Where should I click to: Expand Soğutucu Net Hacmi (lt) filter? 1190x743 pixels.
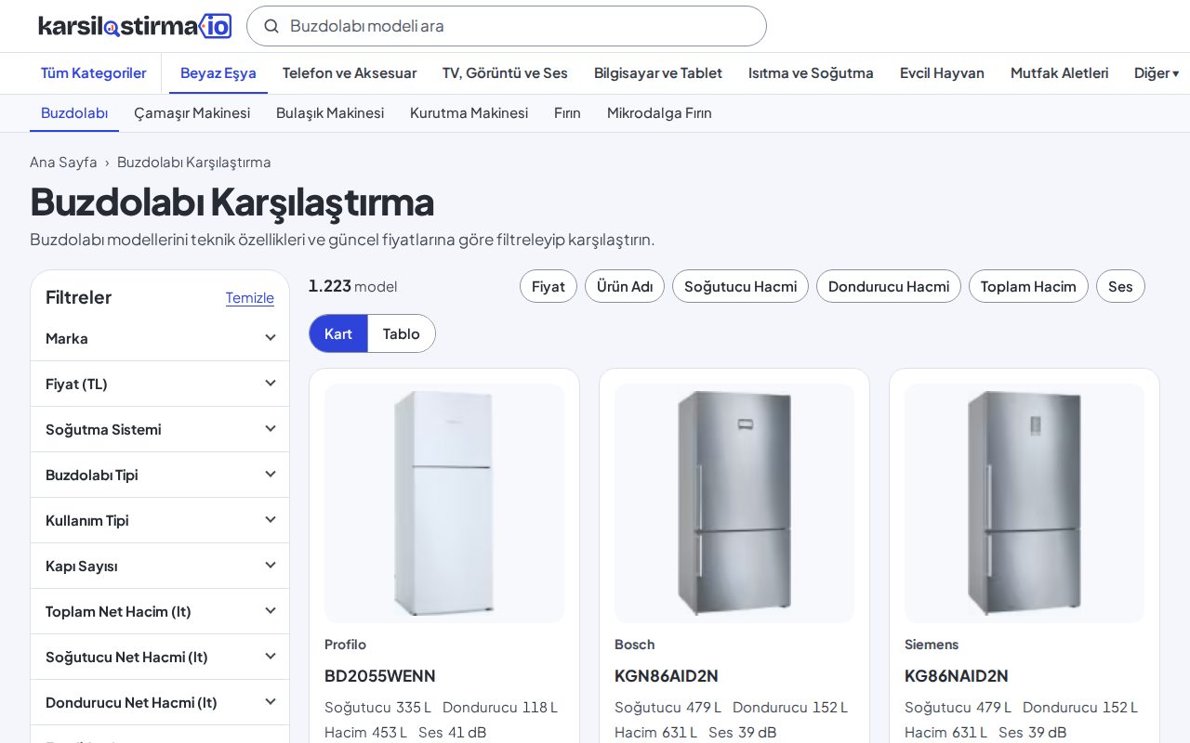point(160,657)
